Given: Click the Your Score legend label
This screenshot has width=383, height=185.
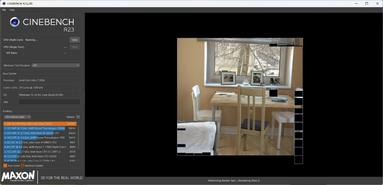Looking at the screenshot, I should coord(13,166).
